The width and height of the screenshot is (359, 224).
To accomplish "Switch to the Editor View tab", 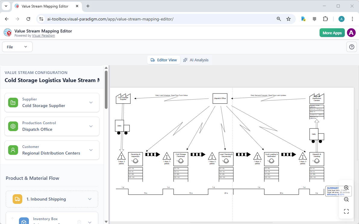I will point(164,60).
